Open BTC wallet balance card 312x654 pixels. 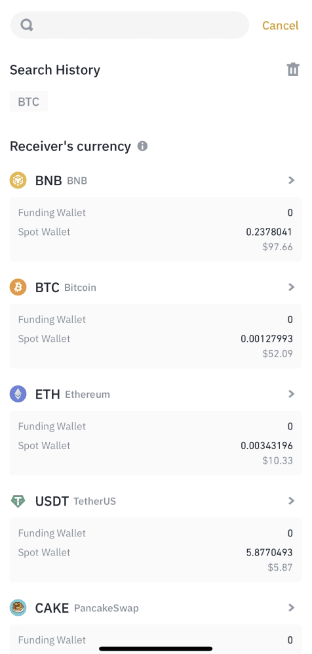[155, 336]
